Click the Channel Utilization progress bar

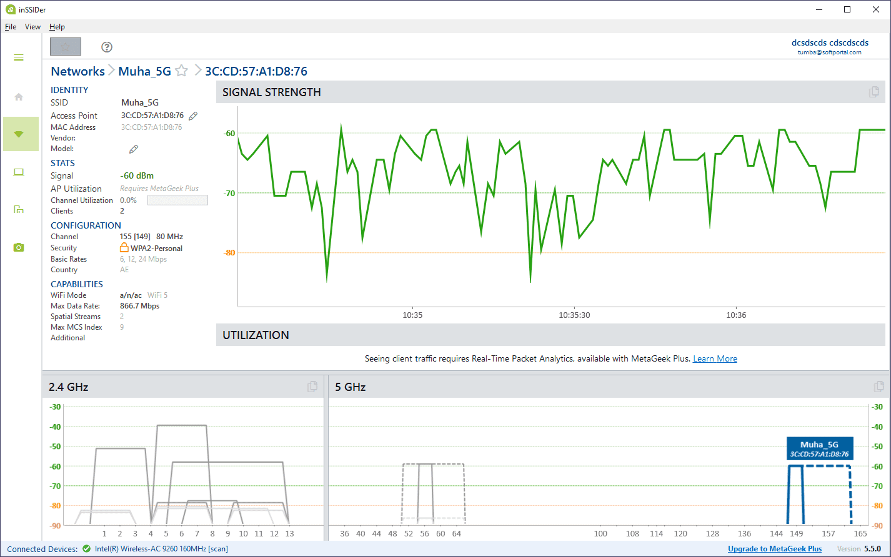pos(177,200)
